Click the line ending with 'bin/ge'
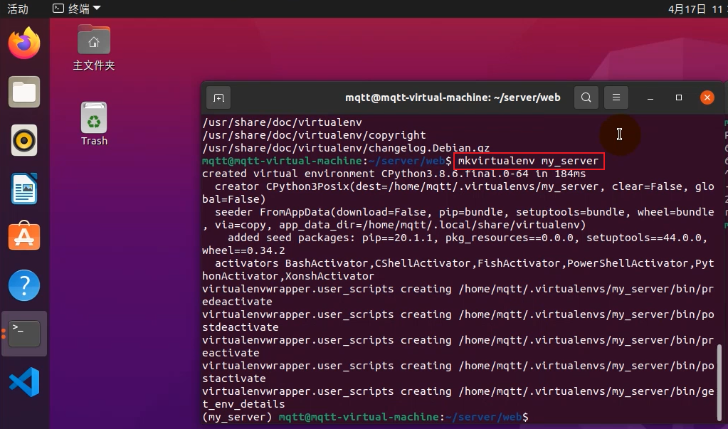 click(458, 391)
